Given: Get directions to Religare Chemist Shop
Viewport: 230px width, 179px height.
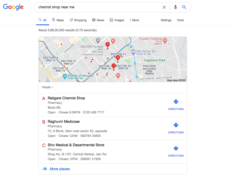Looking at the screenshot, I should point(176,105).
